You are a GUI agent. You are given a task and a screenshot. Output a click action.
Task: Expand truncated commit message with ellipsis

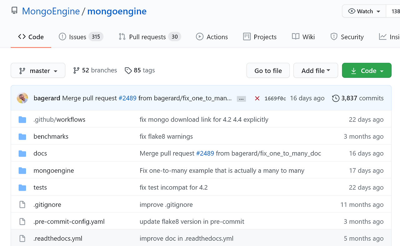coord(241,98)
